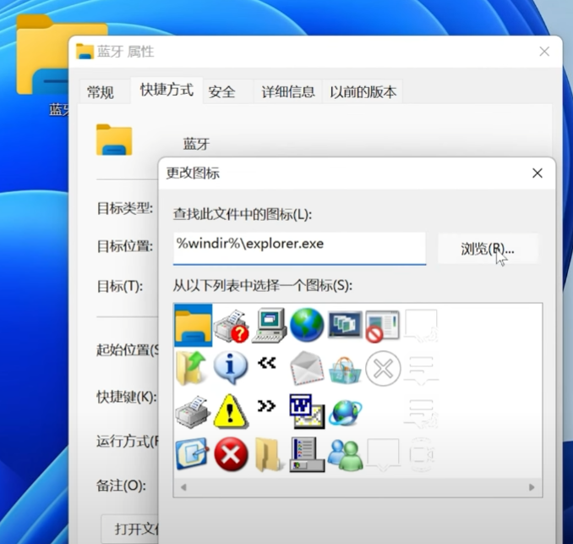573x544 pixels.
Task: Focus the %windir%\explorer.exe path field
Action: click(300, 248)
